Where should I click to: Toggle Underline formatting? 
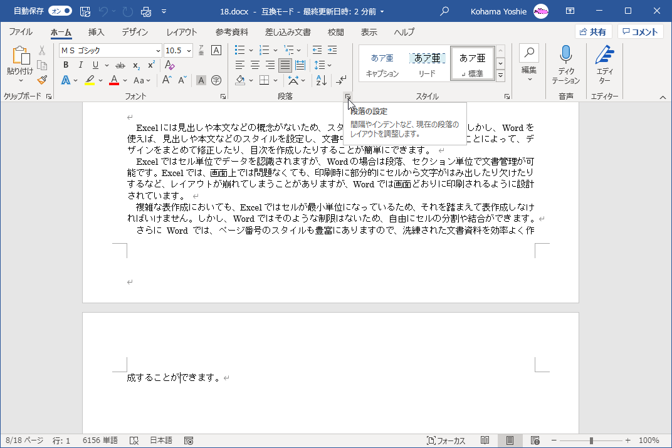tap(95, 65)
